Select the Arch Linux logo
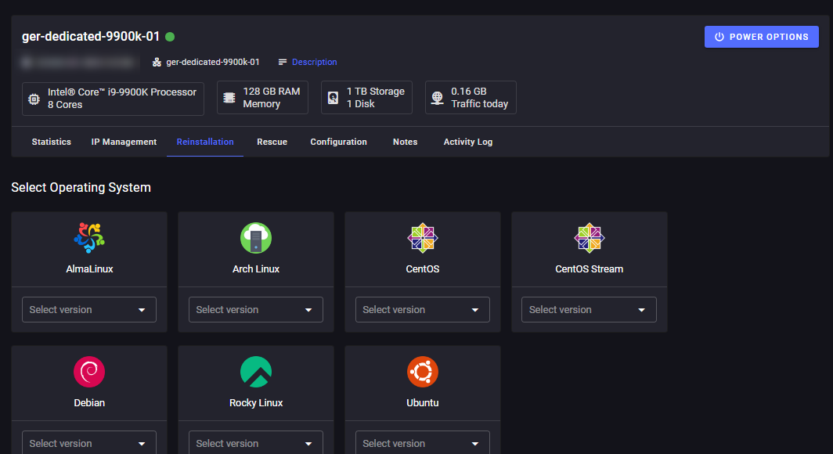This screenshot has height=454, width=833. (x=255, y=237)
